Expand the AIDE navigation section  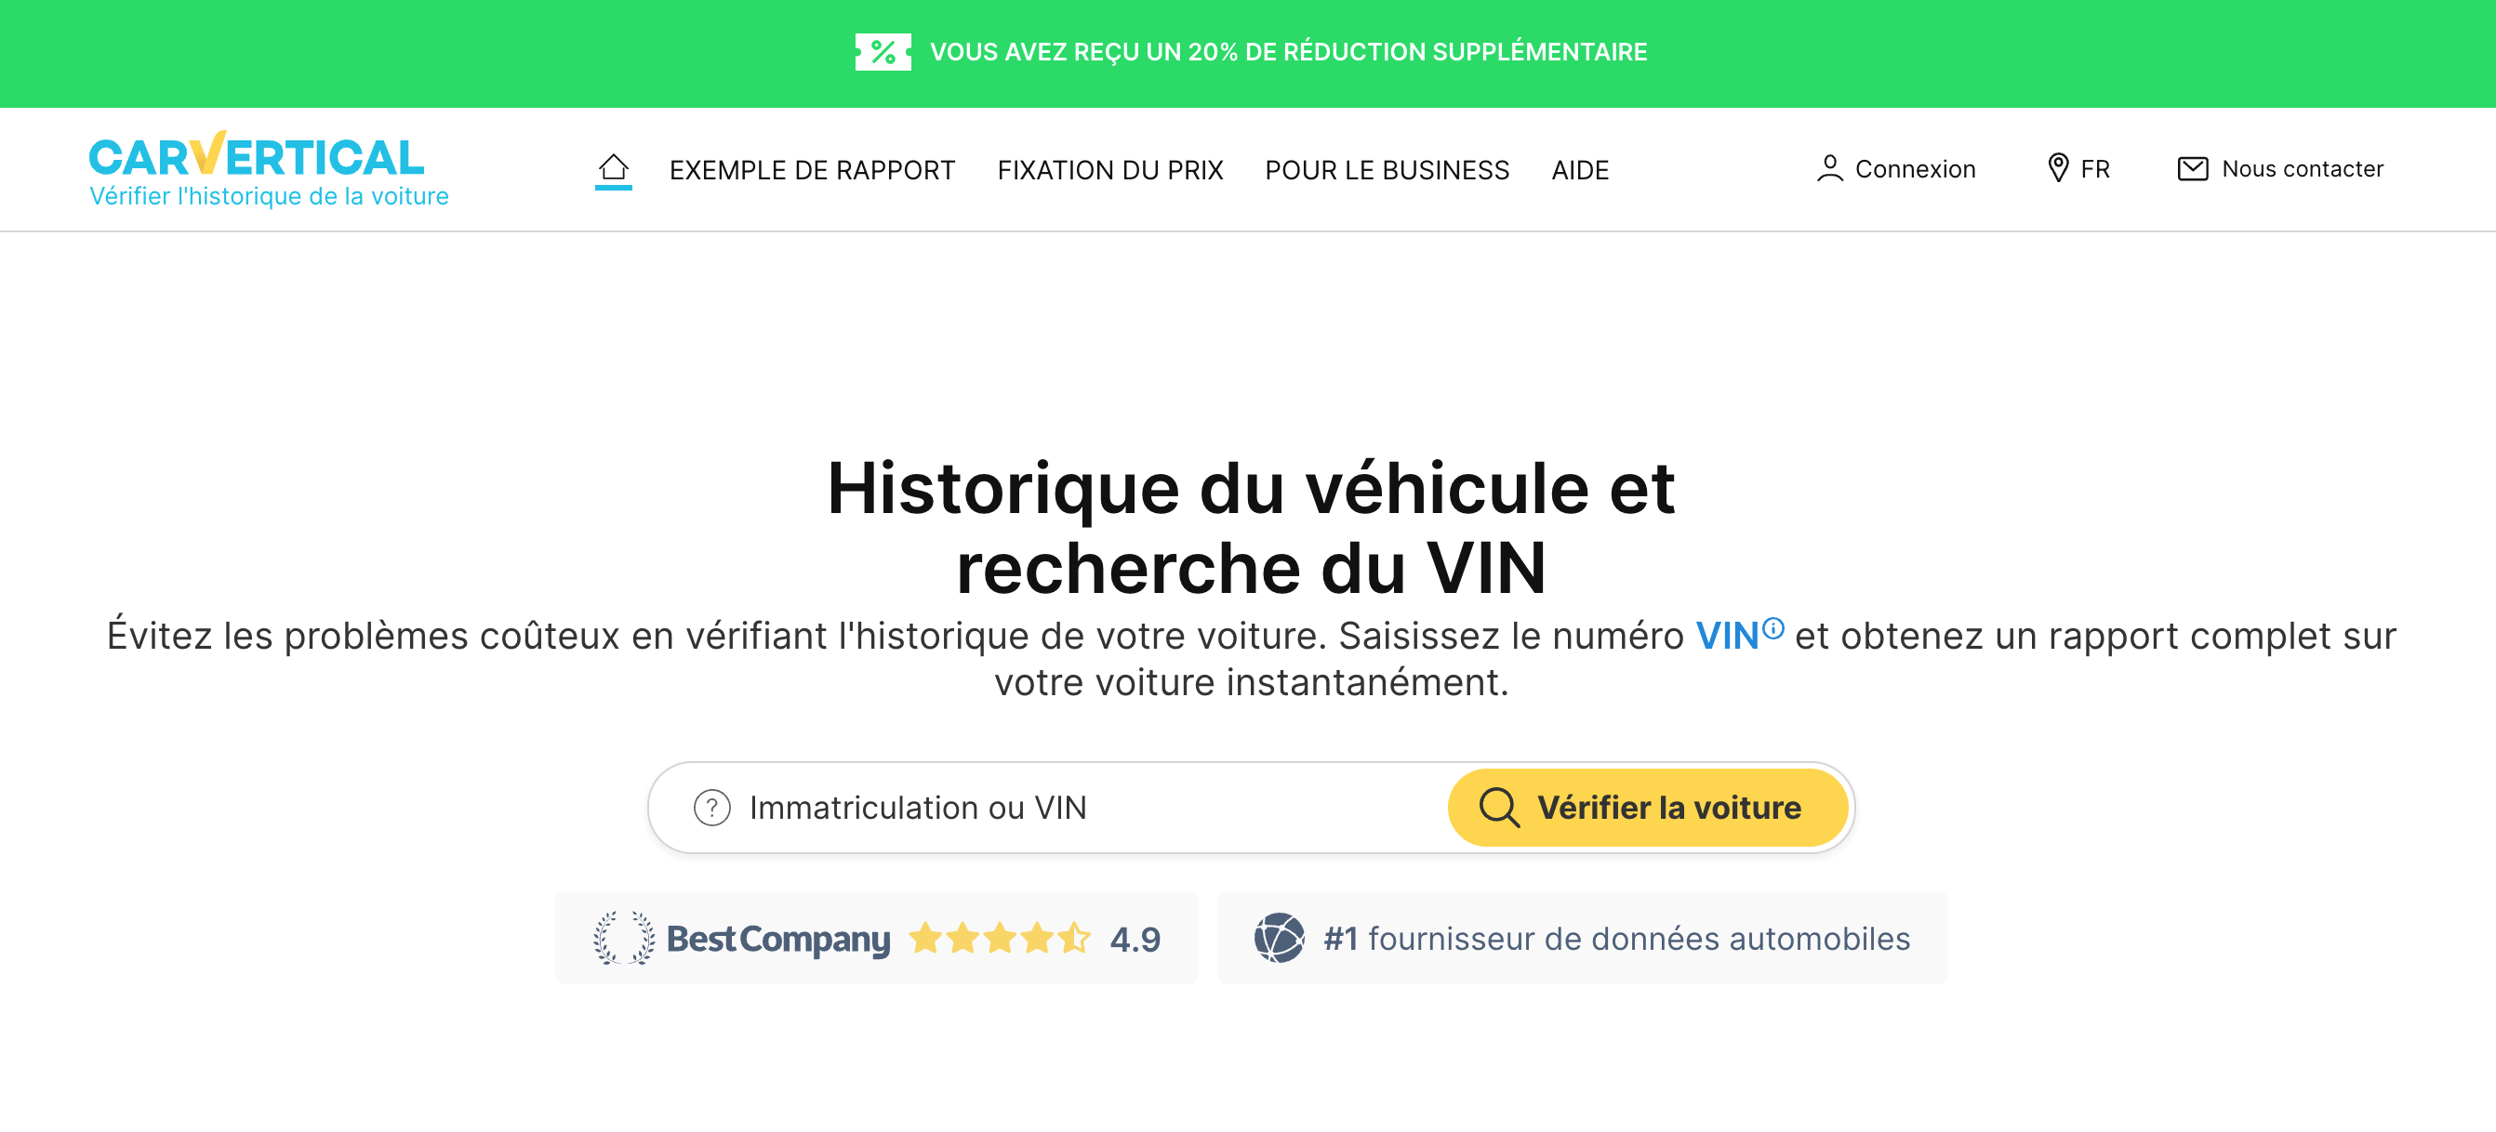1579,169
